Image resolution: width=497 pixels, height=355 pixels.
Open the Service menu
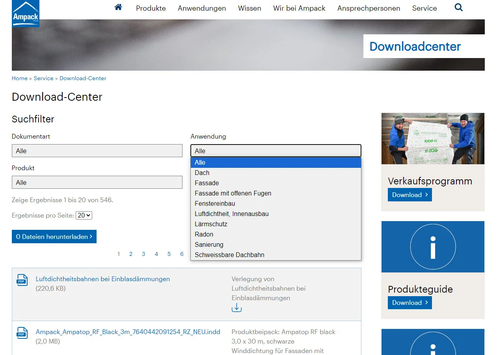tap(424, 8)
